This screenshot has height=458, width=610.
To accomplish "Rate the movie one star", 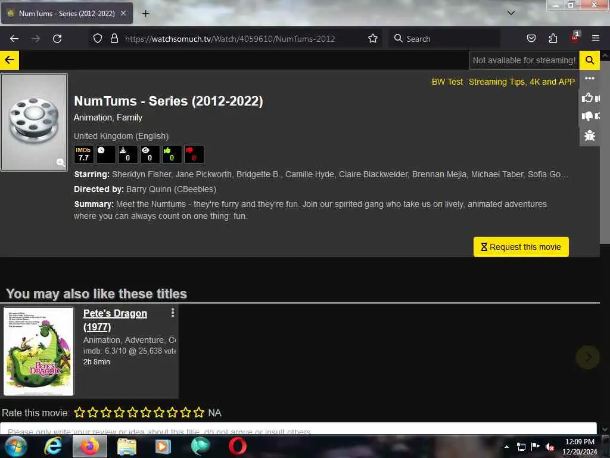I will pos(80,413).
